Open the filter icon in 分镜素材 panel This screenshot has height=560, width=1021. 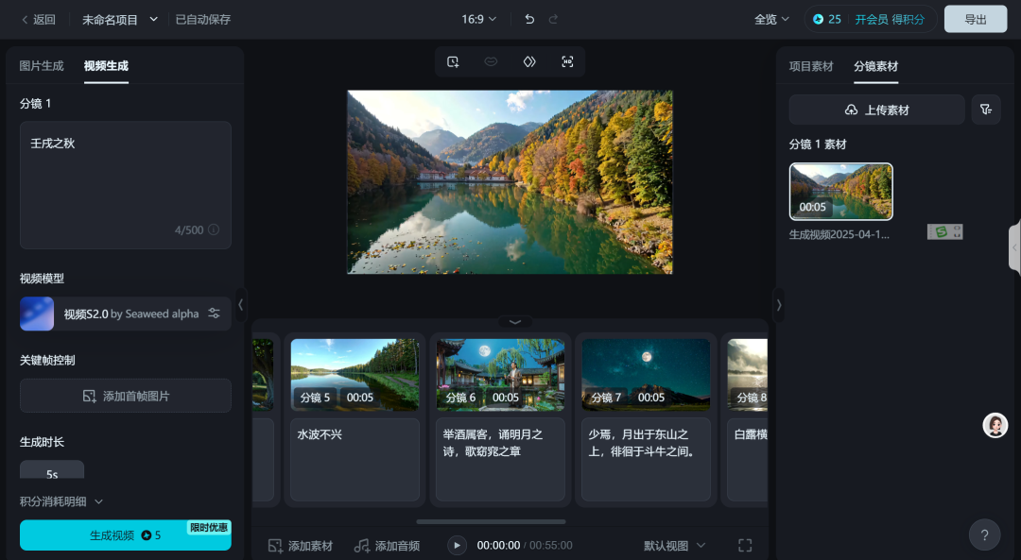(985, 109)
